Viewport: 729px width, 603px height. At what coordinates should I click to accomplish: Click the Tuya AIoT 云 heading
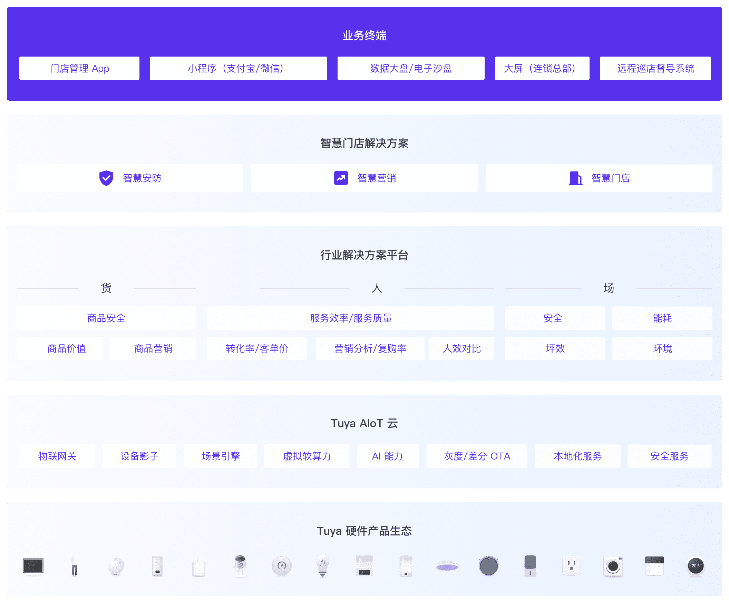364,423
